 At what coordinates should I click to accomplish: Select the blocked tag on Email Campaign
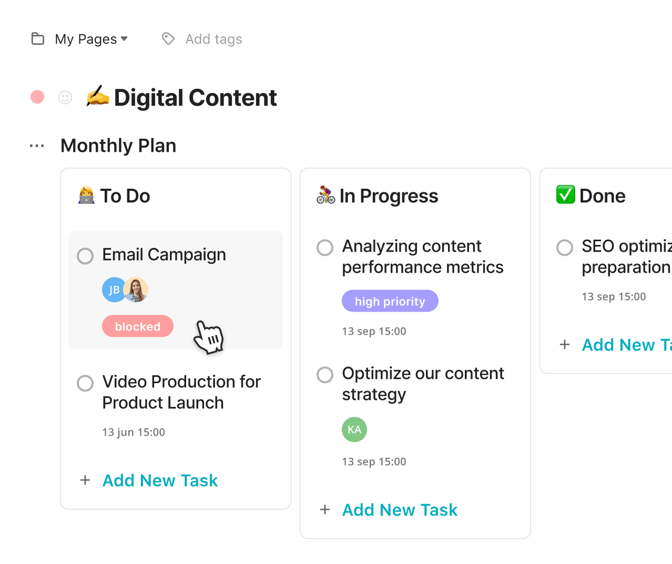[x=138, y=326]
